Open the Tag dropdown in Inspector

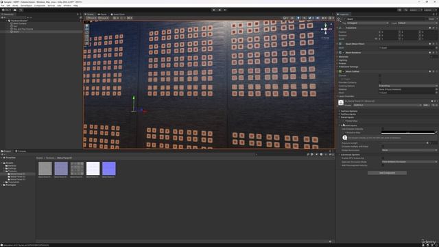point(368,23)
